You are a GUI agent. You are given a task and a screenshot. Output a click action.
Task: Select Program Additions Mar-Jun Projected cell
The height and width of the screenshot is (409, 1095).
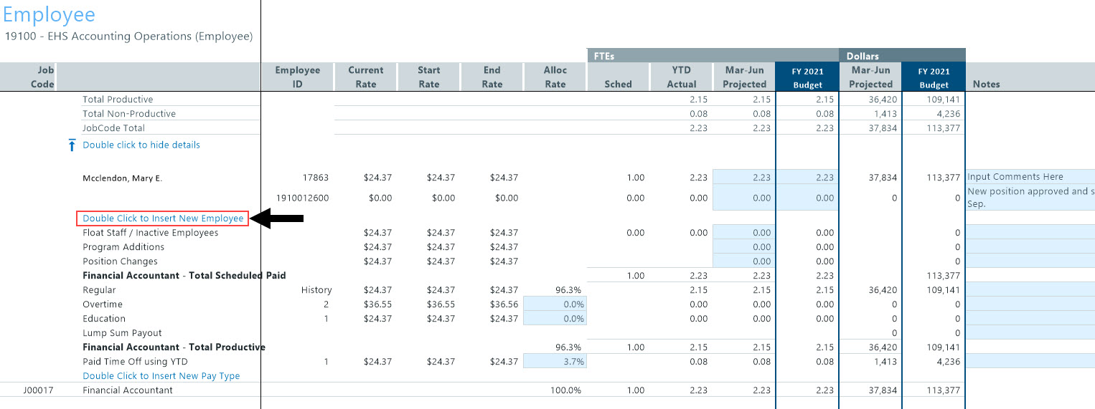click(744, 247)
